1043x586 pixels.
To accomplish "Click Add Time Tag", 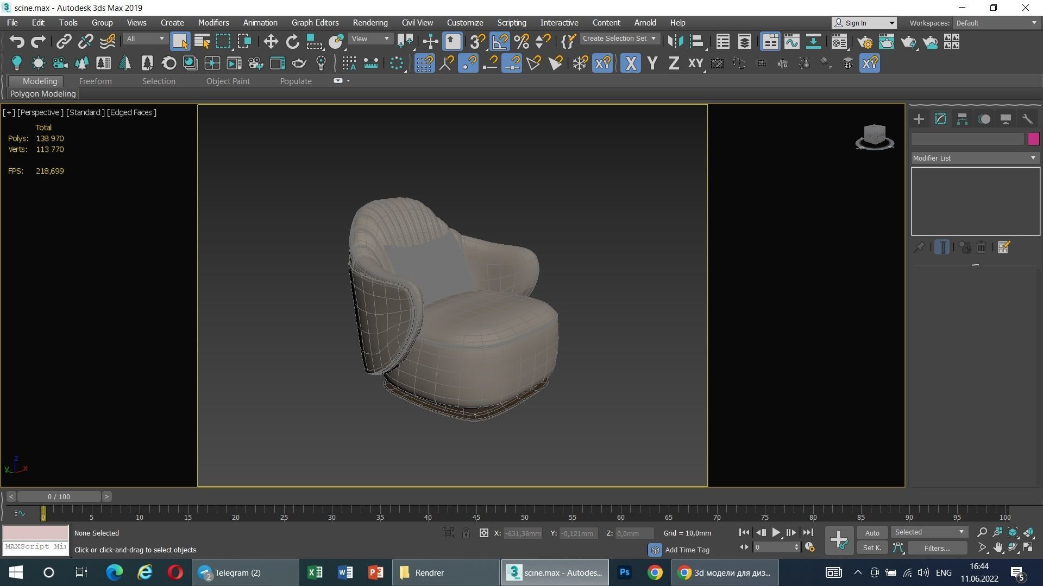I will point(687,550).
